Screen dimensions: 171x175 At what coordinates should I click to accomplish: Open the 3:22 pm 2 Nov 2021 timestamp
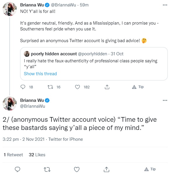click(x=23, y=139)
